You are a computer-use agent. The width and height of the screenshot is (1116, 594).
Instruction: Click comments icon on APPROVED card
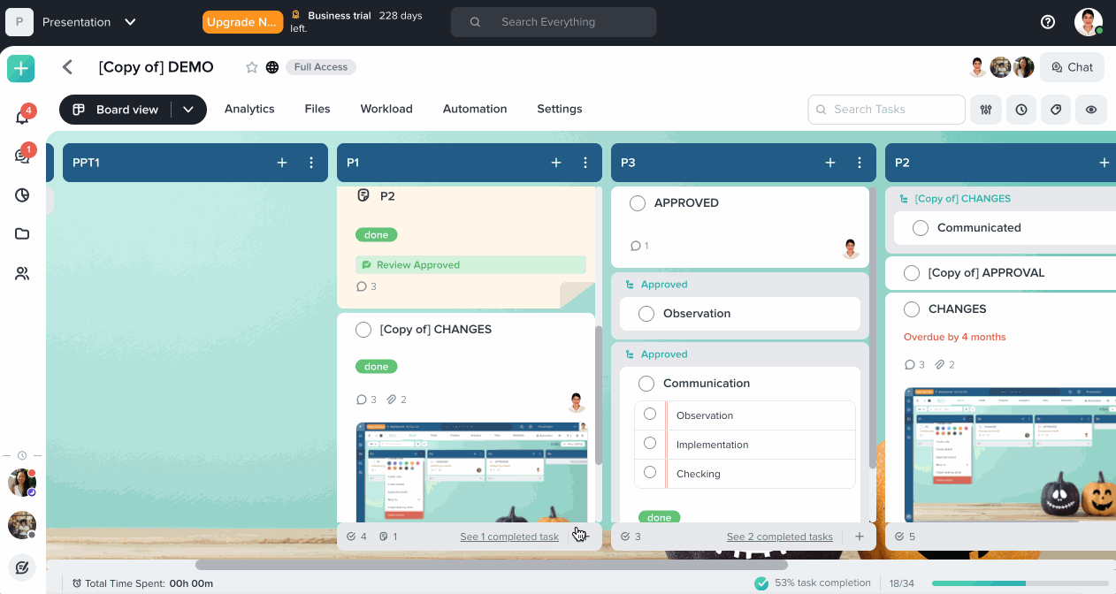(635, 246)
